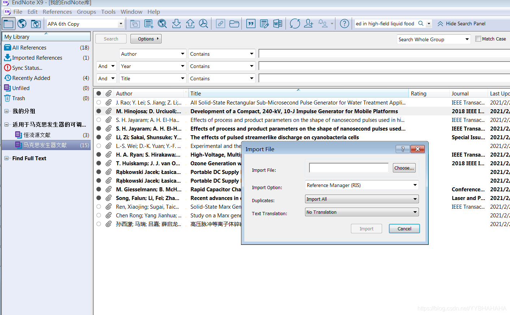Image resolution: width=510 pixels, height=315 pixels.
Task: Collapse the Find Full Text group set
Action: pos(7,158)
